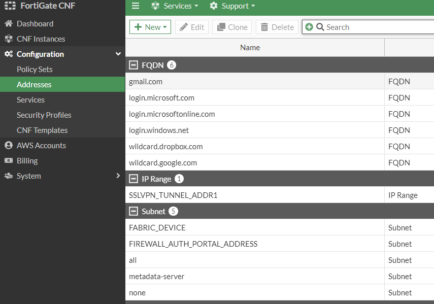Select Addresses in sidebar
This screenshot has width=434, height=304.
(62, 84)
